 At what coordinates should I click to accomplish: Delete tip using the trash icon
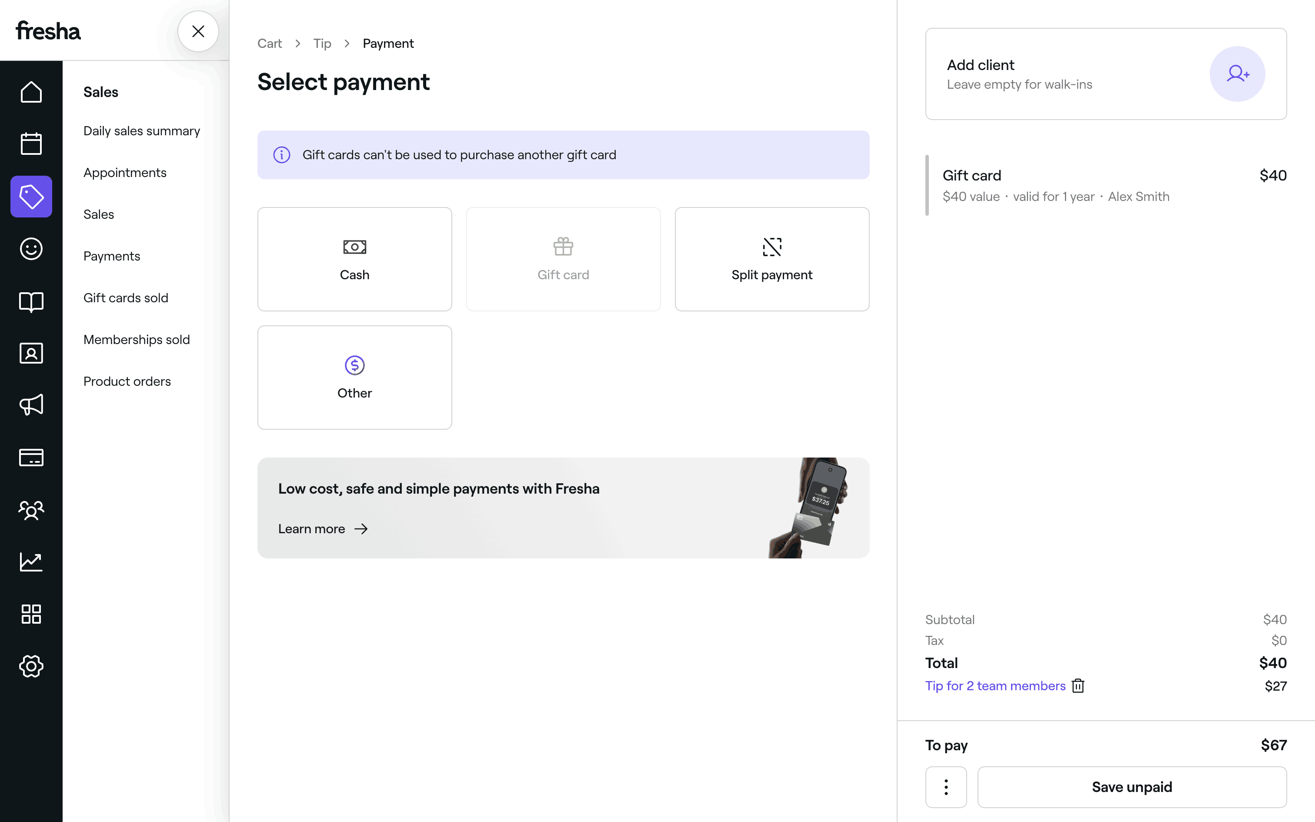tap(1078, 686)
